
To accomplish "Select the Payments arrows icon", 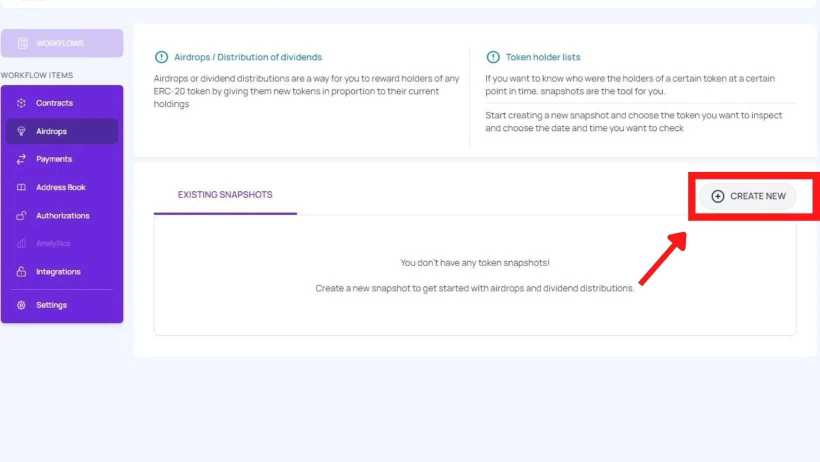I will (x=21, y=159).
